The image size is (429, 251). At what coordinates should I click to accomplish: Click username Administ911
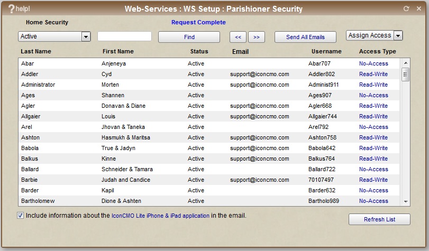(323, 85)
